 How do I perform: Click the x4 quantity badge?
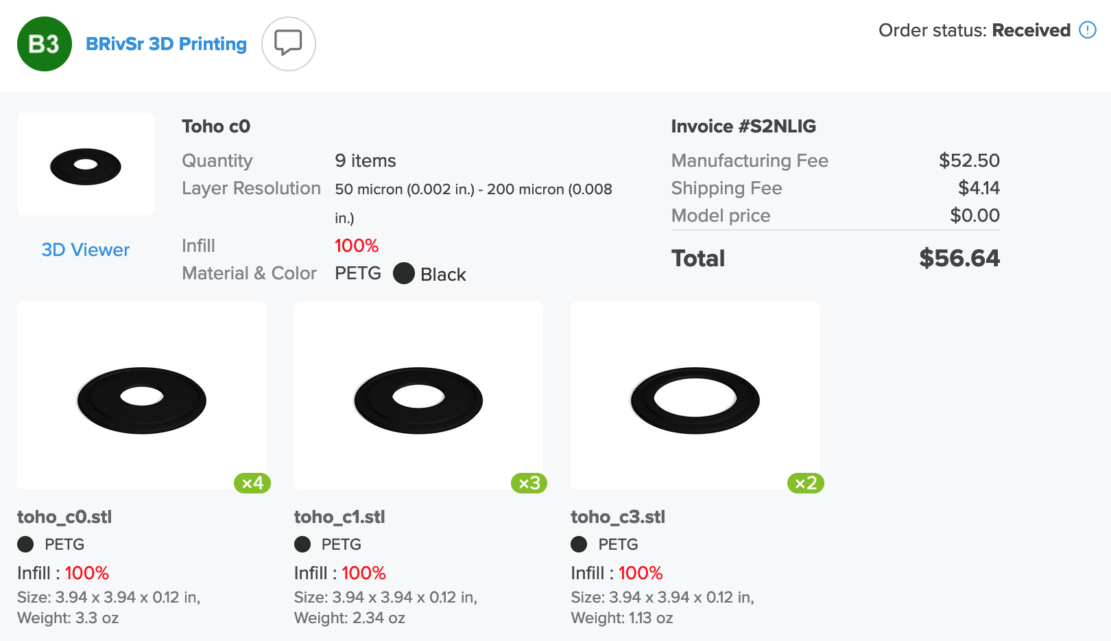coord(252,483)
